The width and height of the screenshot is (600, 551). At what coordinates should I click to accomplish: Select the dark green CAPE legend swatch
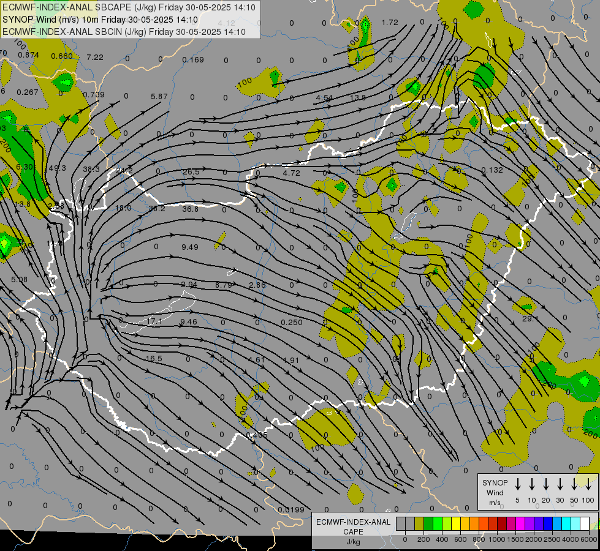pos(428,523)
